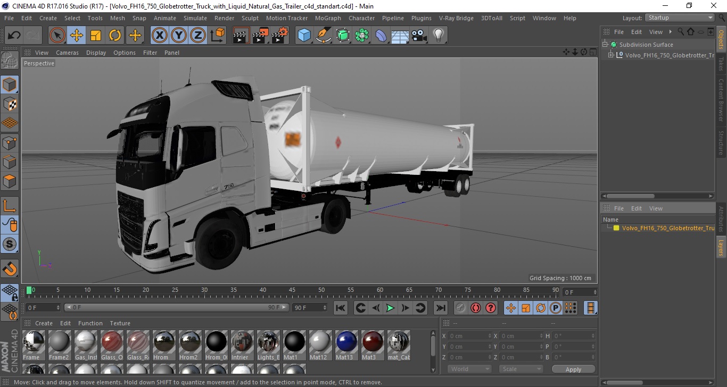Screen dimensions: 727x387
Task: Click the preview range slider bar
Action: tap(177, 308)
